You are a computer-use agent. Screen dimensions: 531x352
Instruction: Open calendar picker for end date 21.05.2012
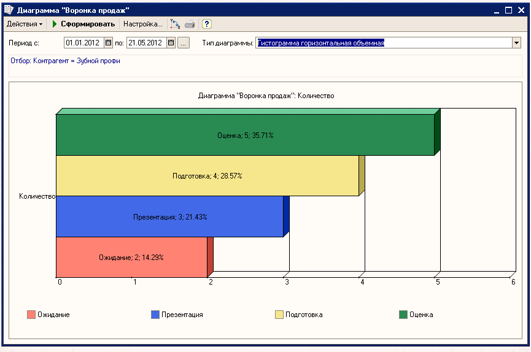(x=171, y=43)
